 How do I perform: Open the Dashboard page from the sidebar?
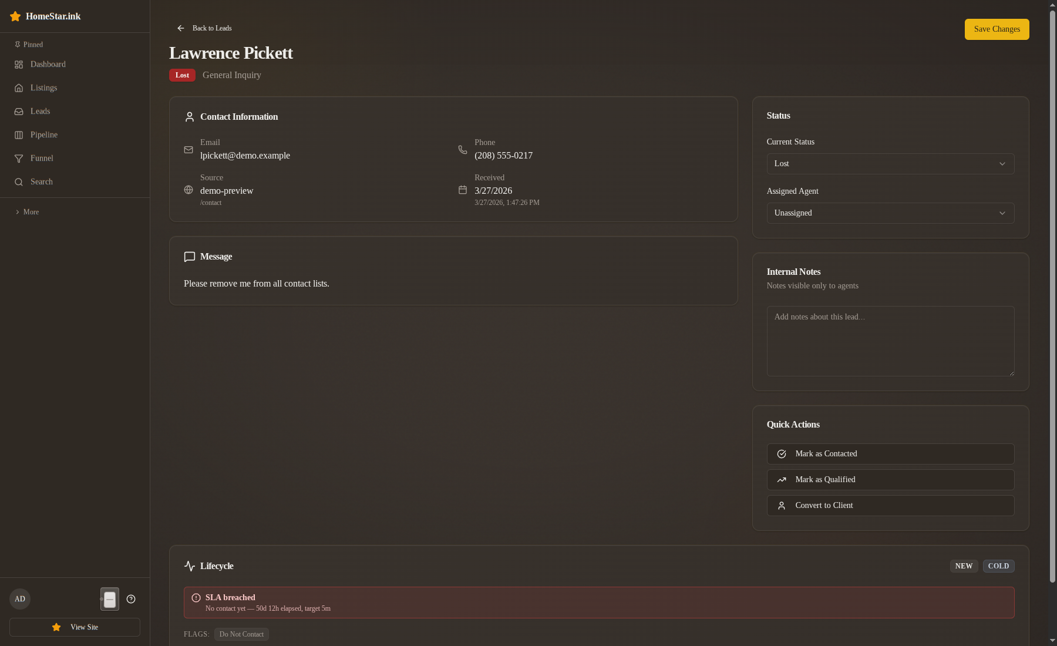75,65
